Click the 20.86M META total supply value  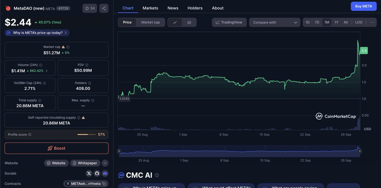point(30,106)
